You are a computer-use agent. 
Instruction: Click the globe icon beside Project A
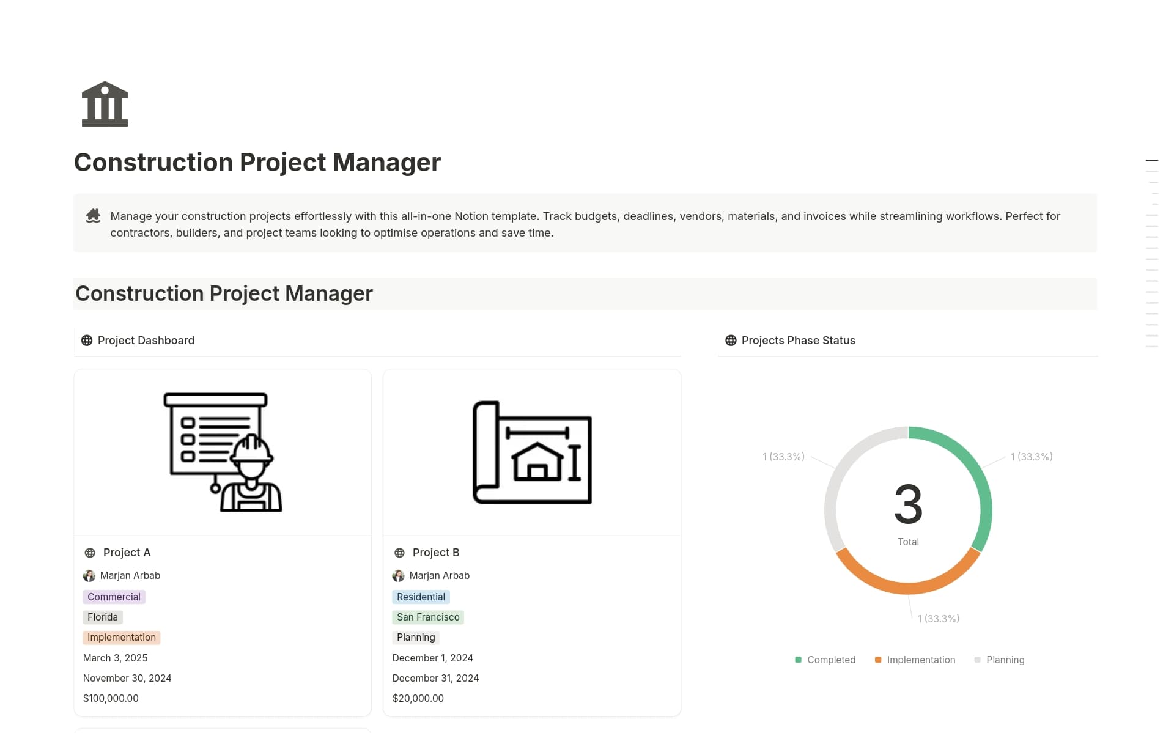pyautogui.click(x=90, y=552)
